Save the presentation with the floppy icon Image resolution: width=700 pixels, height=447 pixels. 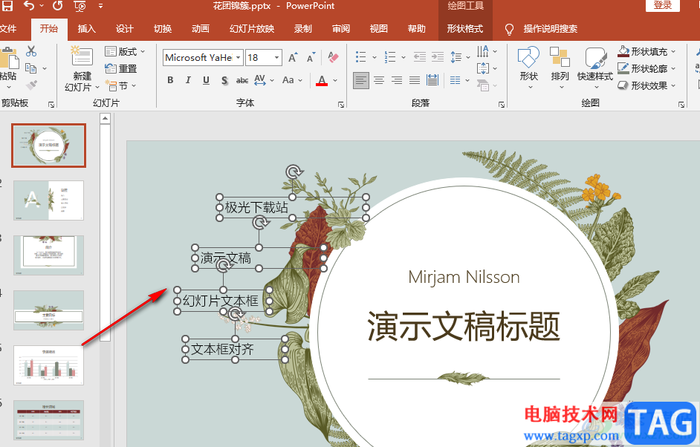coord(7,6)
